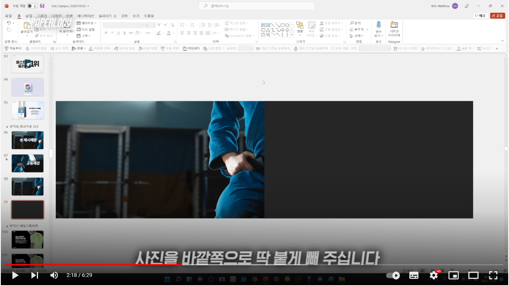Select slide 93 thumbnail
This screenshot has height=286, width=509.
point(28,64)
